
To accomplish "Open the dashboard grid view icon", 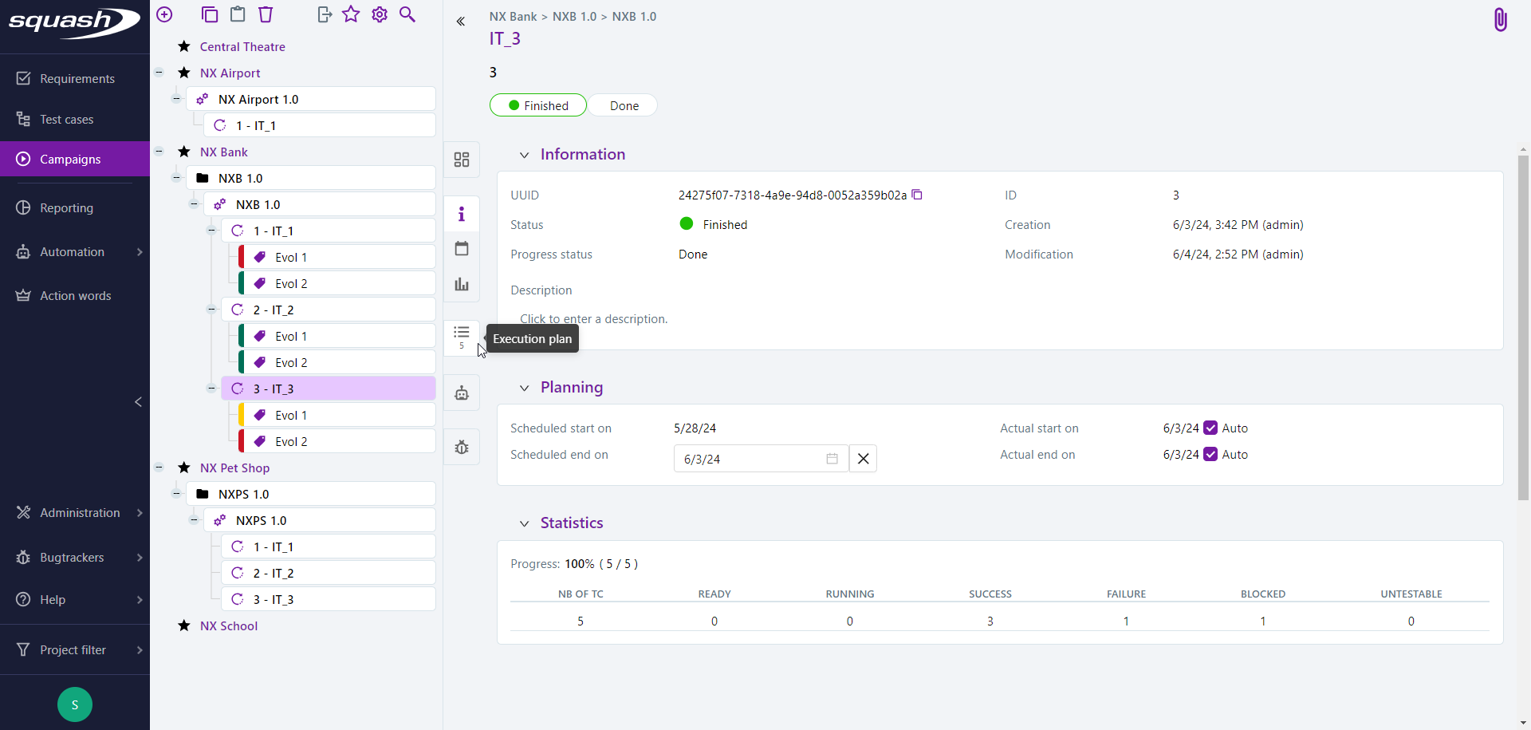I will 462,160.
